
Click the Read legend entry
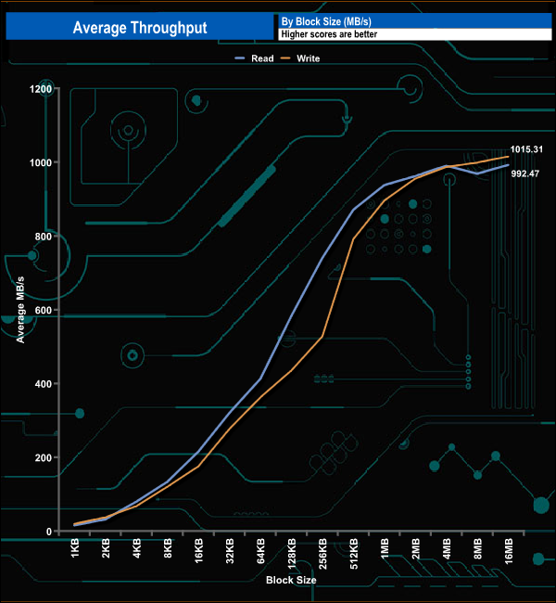(254, 58)
